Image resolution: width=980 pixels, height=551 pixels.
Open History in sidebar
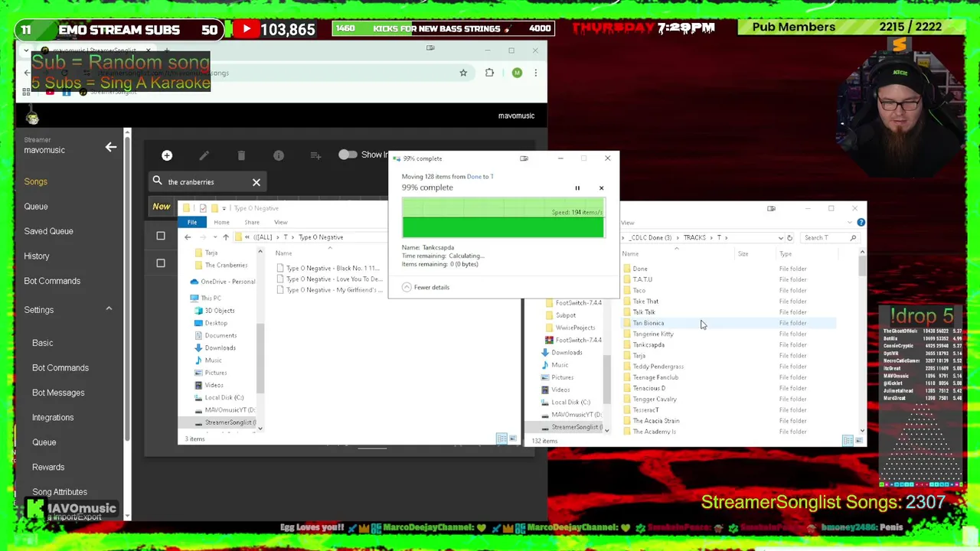36,256
